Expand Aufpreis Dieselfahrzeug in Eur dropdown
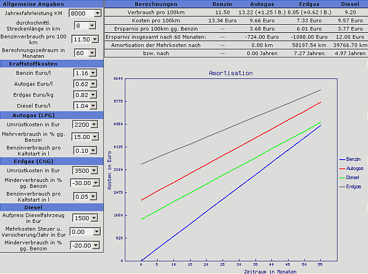The image size is (368, 274). [x=85, y=218]
